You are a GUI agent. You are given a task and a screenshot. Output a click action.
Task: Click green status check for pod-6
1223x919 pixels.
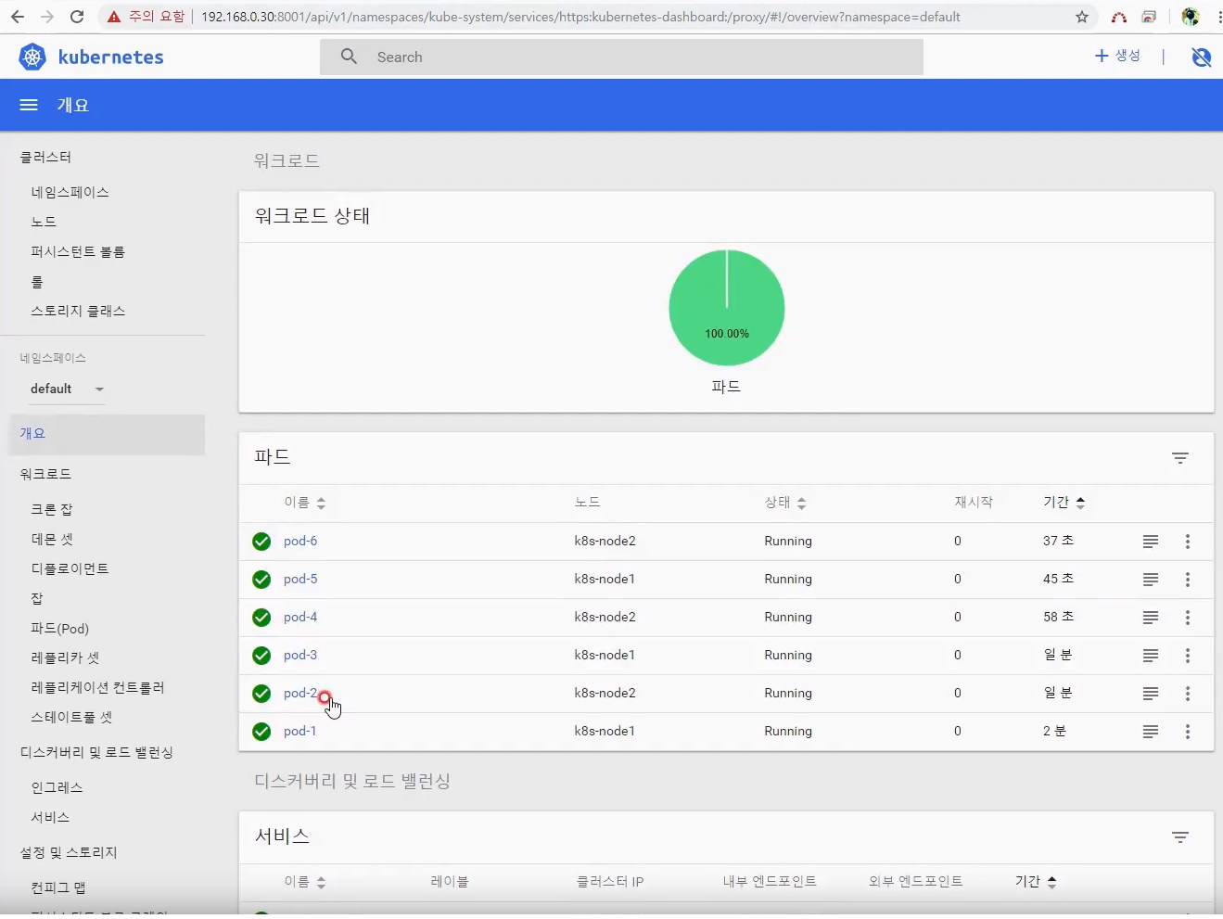pos(261,542)
